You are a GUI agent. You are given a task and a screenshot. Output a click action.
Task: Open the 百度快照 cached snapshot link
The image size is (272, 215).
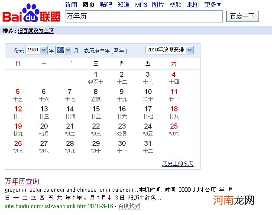coord(130,206)
